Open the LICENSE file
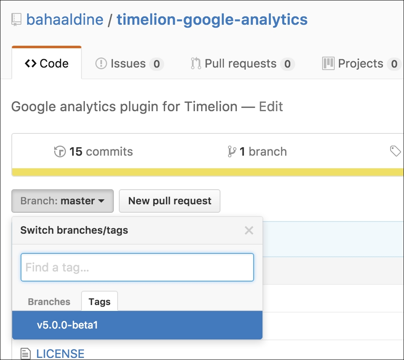404x360 pixels. tap(60, 354)
